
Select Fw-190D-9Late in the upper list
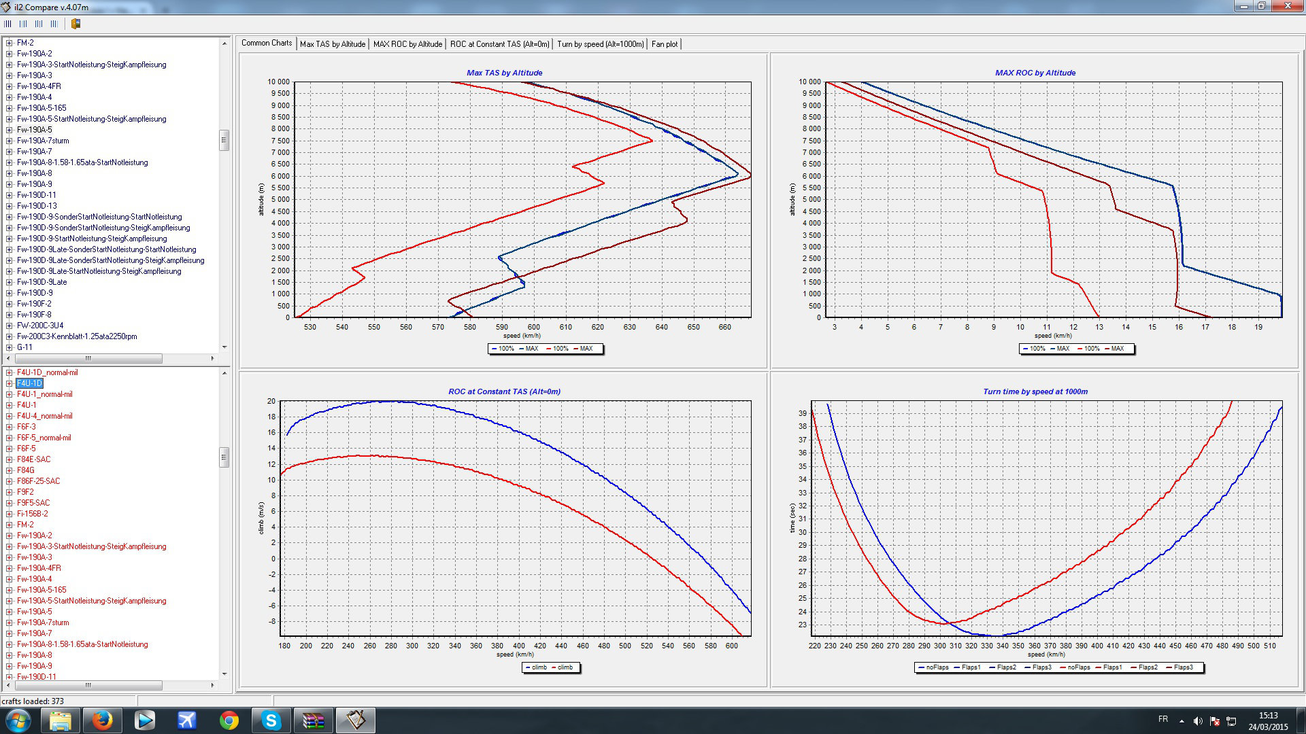click(41, 282)
